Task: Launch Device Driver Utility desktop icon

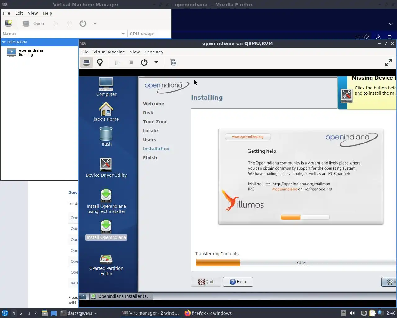Action: pos(106,168)
